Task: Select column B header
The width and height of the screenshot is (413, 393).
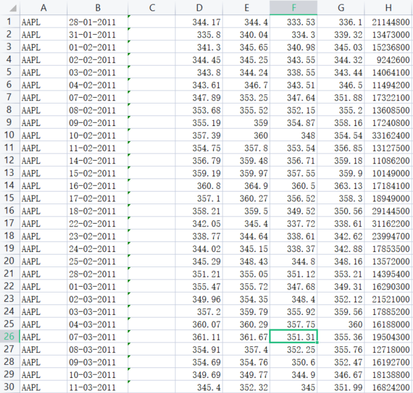Action: pyautogui.click(x=97, y=8)
